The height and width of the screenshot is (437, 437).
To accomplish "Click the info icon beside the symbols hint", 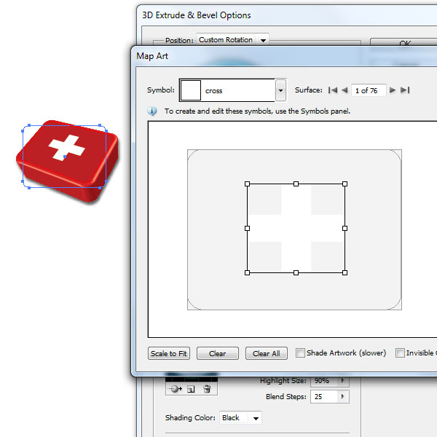I will (152, 111).
